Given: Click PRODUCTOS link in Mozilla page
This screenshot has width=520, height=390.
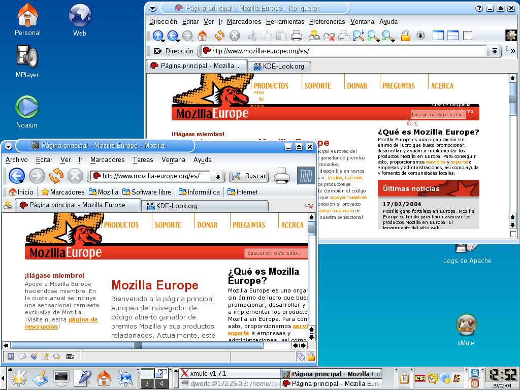Looking at the screenshot, I should tap(121, 225).
